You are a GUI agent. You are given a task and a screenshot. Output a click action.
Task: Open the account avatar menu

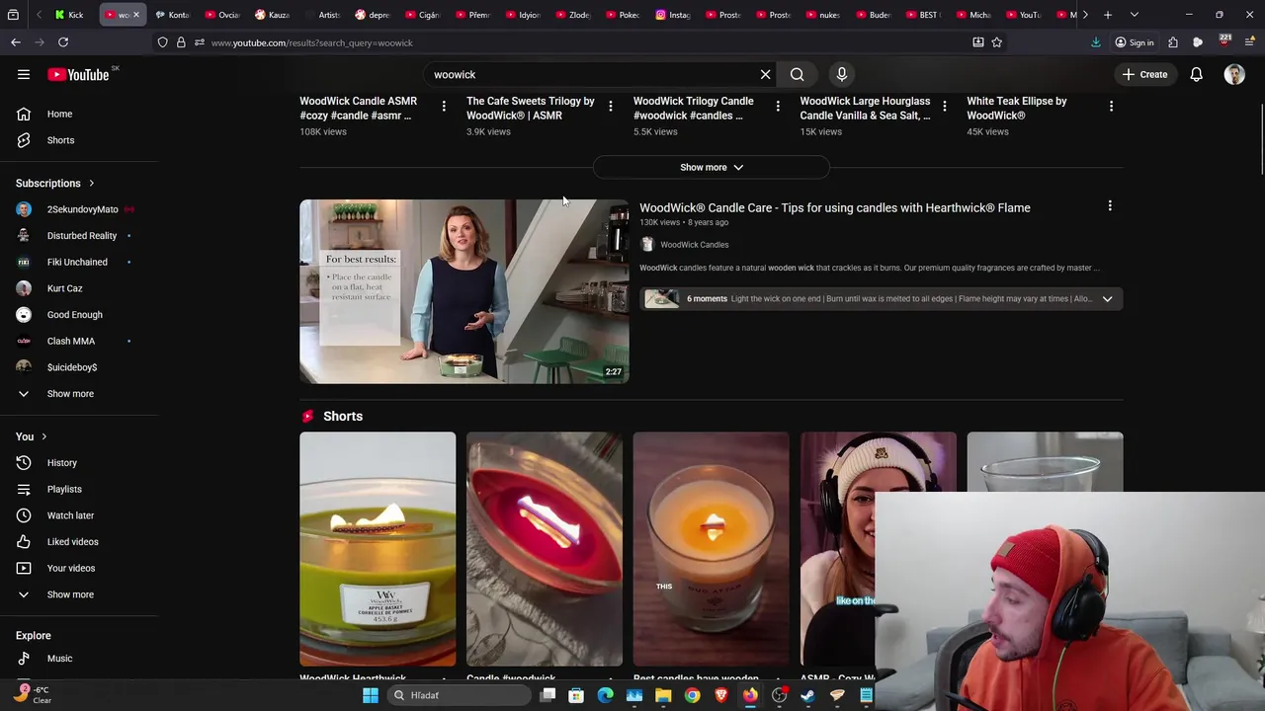(1234, 74)
